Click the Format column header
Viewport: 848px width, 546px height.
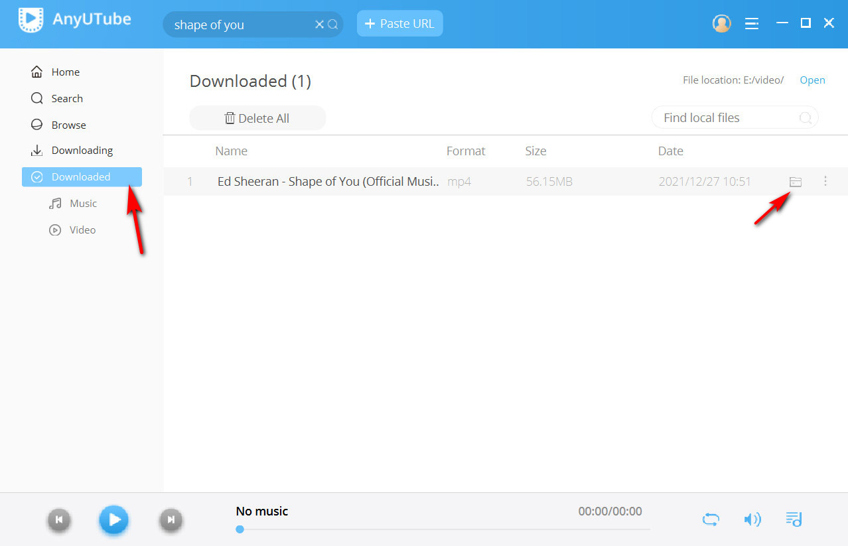466,151
